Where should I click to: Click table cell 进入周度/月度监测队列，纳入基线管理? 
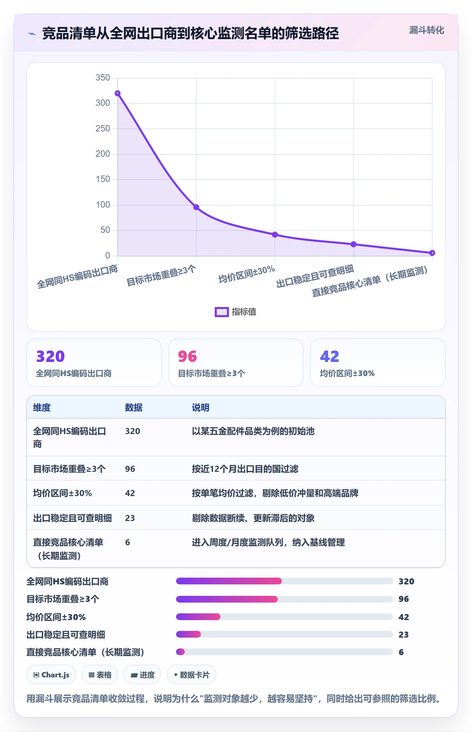pyautogui.click(x=268, y=542)
